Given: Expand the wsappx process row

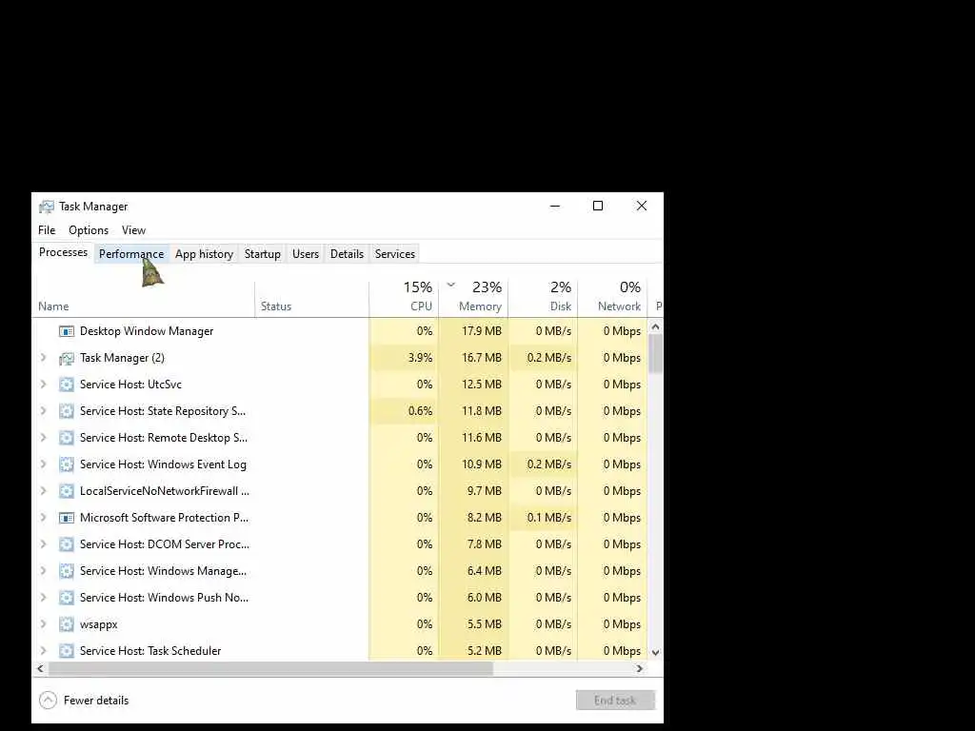Looking at the screenshot, I should (x=43, y=624).
